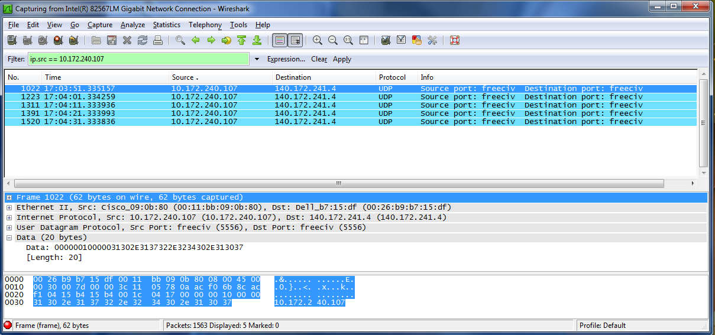The width and height of the screenshot is (715, 335).
Task: Click packet list vertical scrollbar
Action: point(703,123)
